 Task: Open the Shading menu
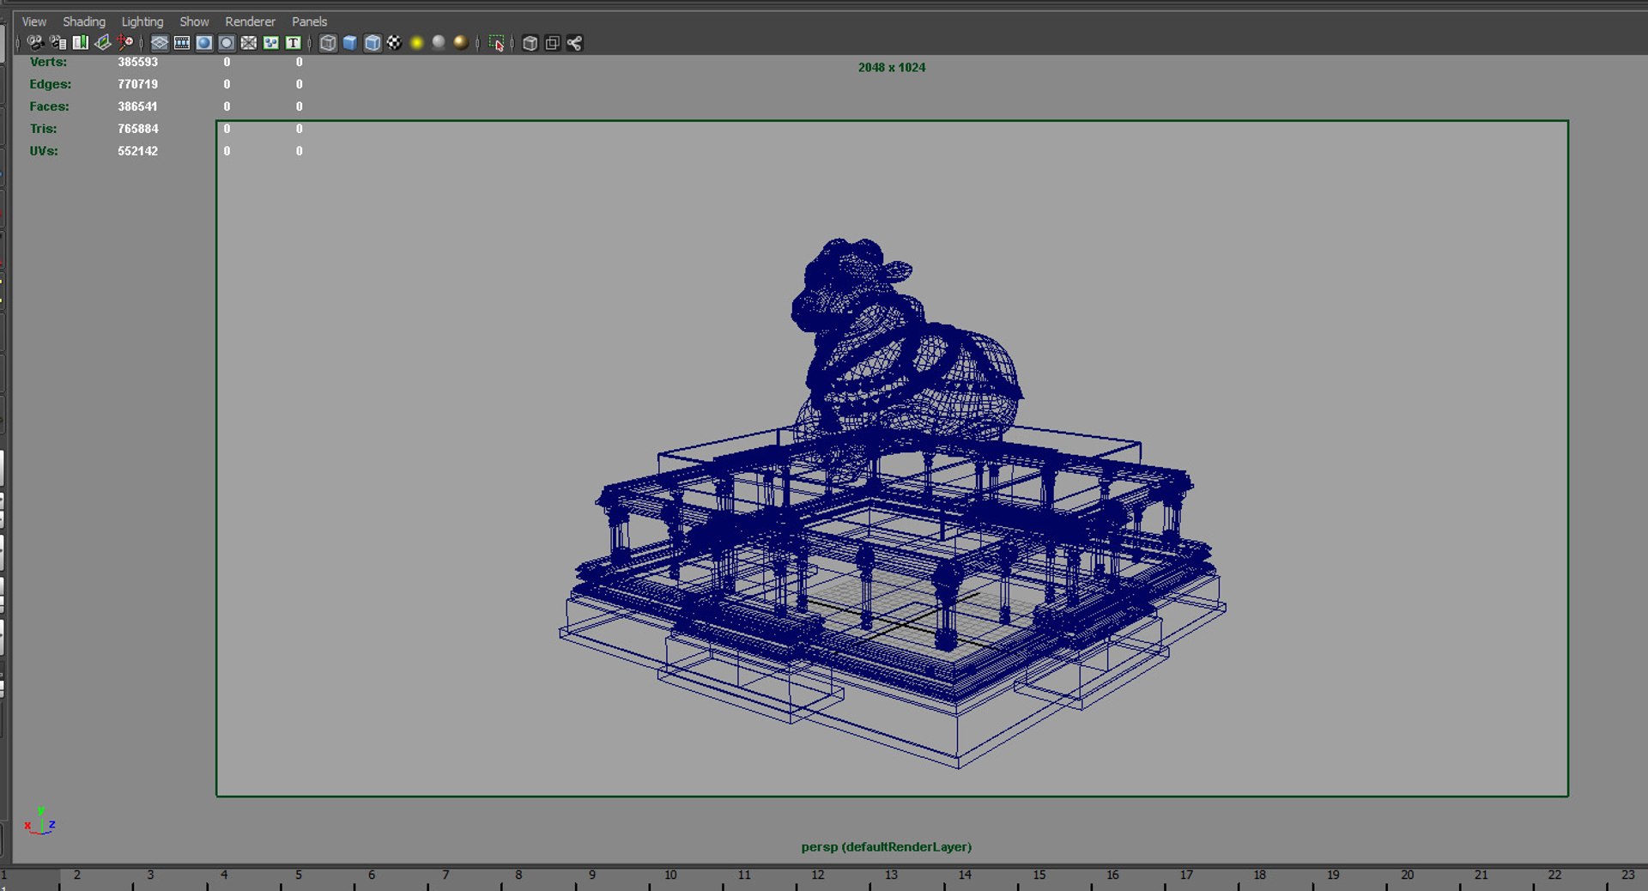pos(83,21)
